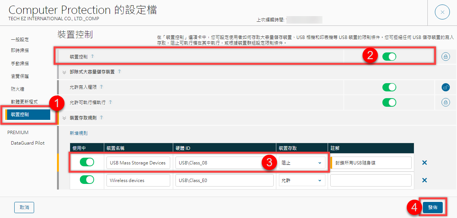
Task: Remove the Wireless devices rule with X
Action: (x=424, y=180)
